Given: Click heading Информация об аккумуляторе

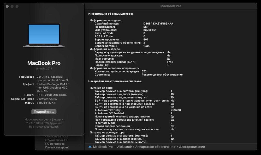Looking at the screenshot, I should click(x=111, y=14).
